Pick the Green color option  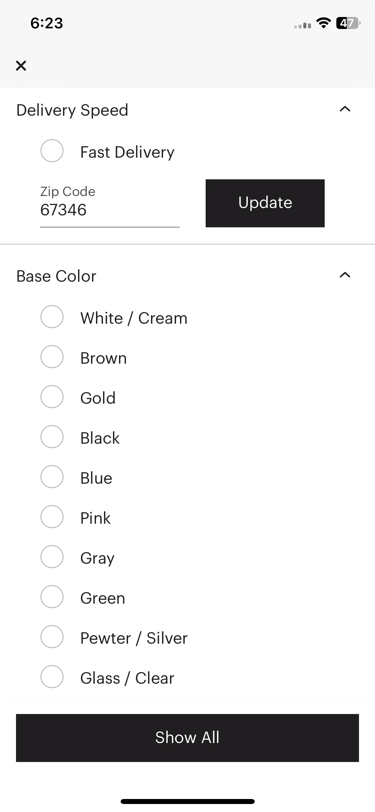[x=52, y=597]
